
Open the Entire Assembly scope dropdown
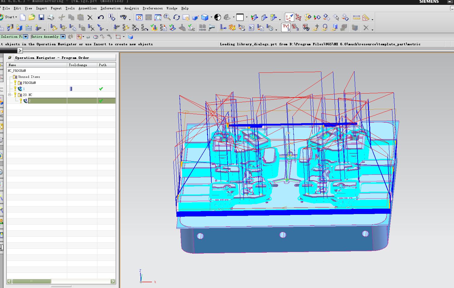(x=63, y=37)
